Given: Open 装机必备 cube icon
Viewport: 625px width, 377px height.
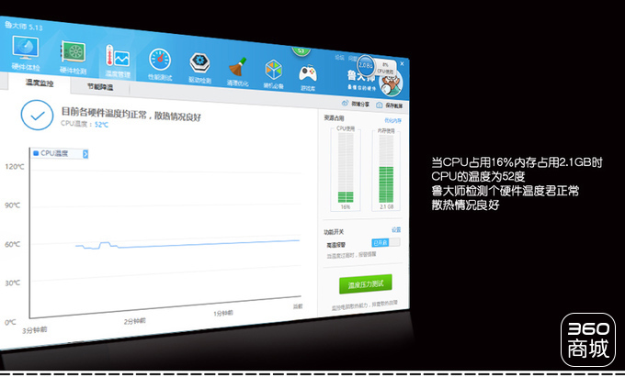Looking at the screenshot, I should [x=274, y=70].
